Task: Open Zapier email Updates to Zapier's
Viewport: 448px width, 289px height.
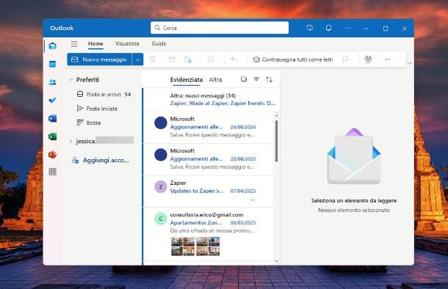Action: tap(209, 191)
